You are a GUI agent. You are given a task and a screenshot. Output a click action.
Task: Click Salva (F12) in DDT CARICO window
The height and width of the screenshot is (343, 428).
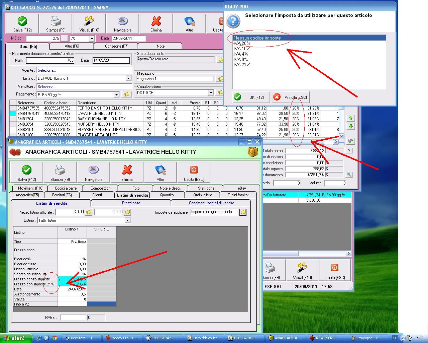pyautogui.click(x=22, y=24)
